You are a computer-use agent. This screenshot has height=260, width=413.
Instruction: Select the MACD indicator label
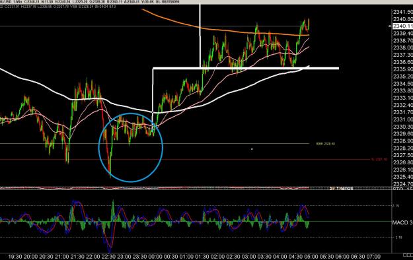pyautogui.click(x=402, y=222)
